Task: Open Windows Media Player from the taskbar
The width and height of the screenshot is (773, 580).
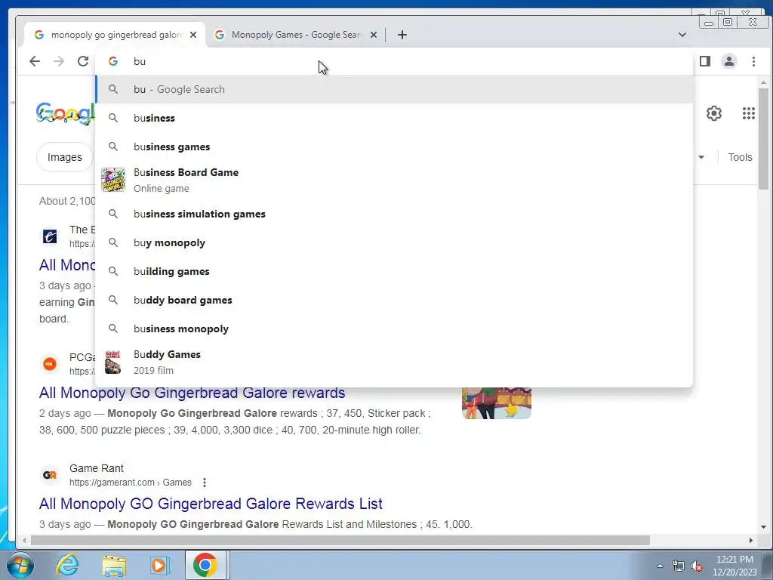Action: tap(159, 565)
